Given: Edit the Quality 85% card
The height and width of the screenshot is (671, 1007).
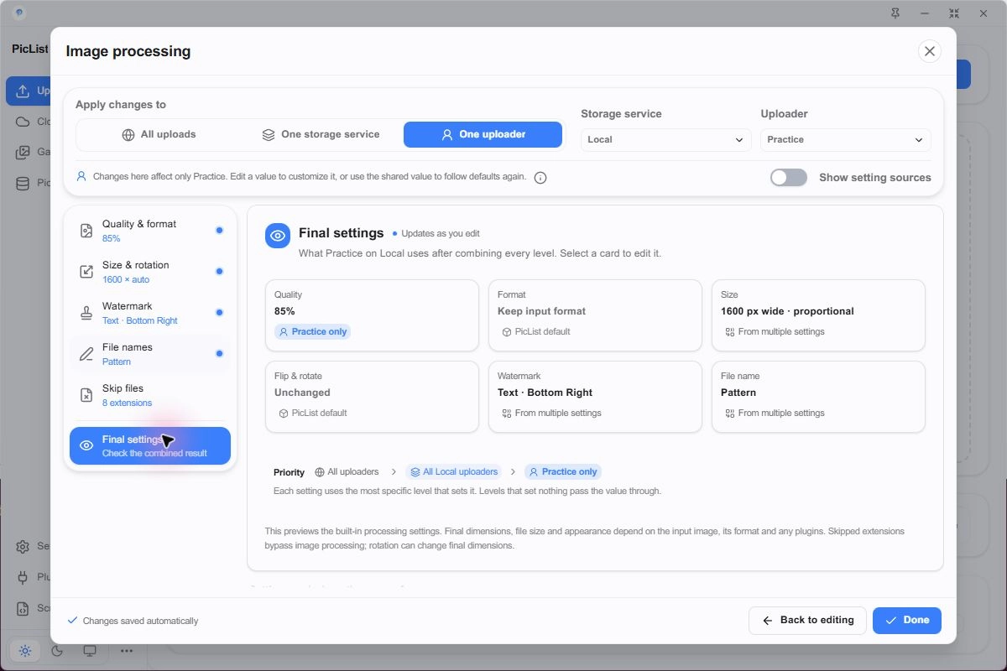Looking at the screenshot, I should click(x=372, y=315).
